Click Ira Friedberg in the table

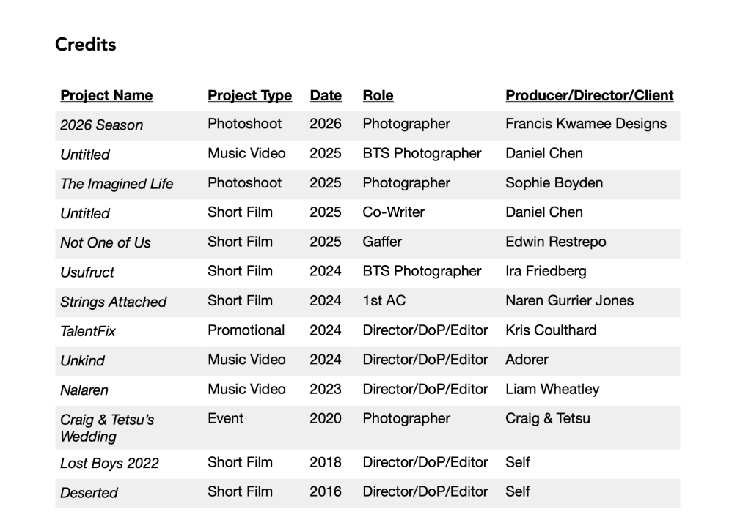click(546, 271)
